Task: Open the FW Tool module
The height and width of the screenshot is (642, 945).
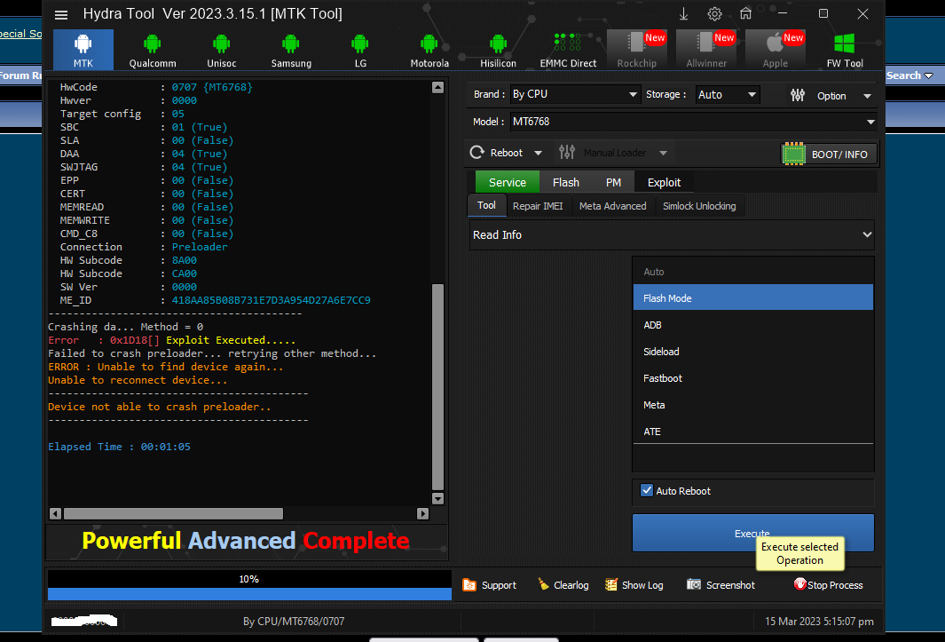Action: point(845,50)
